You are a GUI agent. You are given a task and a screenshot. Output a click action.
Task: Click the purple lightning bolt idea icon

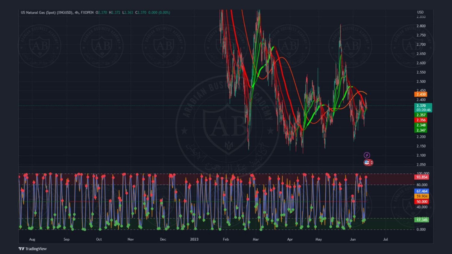367,155
